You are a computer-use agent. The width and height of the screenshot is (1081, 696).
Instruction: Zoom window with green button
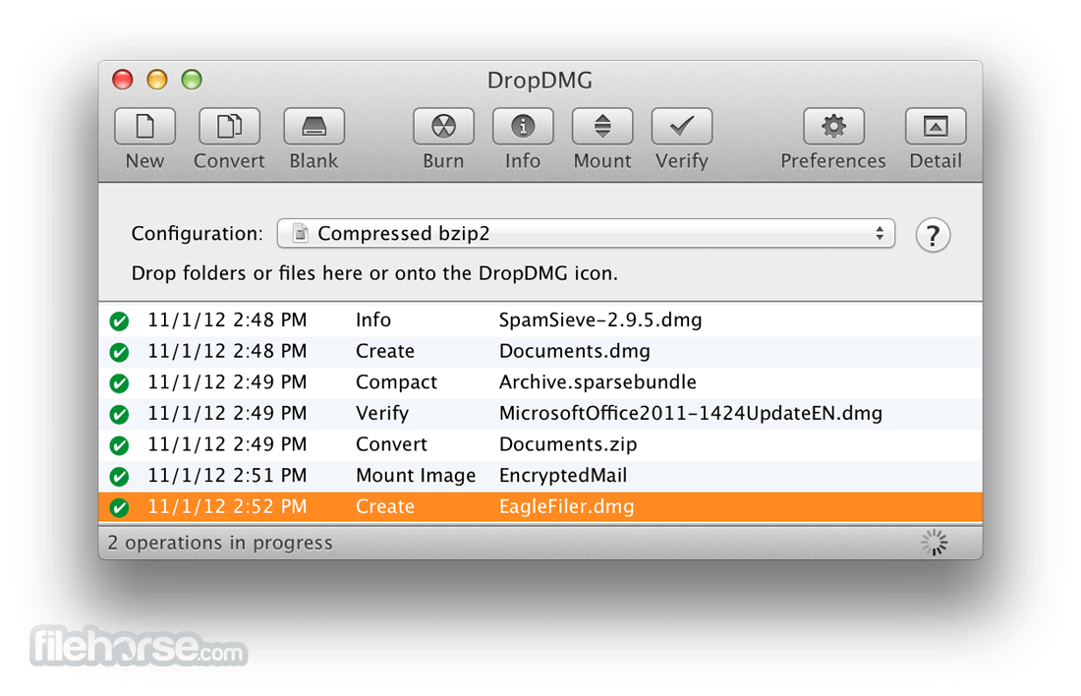coord(192,80)
